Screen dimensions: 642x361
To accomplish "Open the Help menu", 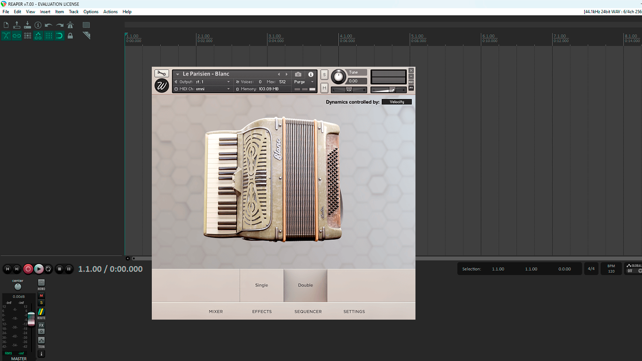I will coord(127,12).
